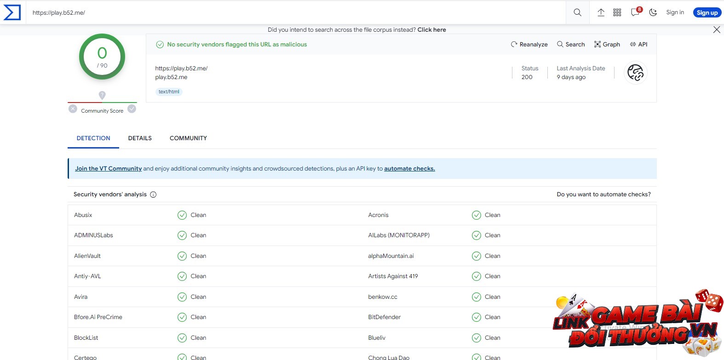Screen dimensions: 724x360
Task: Vote positive with the community check icon
Action: point(132,109)
